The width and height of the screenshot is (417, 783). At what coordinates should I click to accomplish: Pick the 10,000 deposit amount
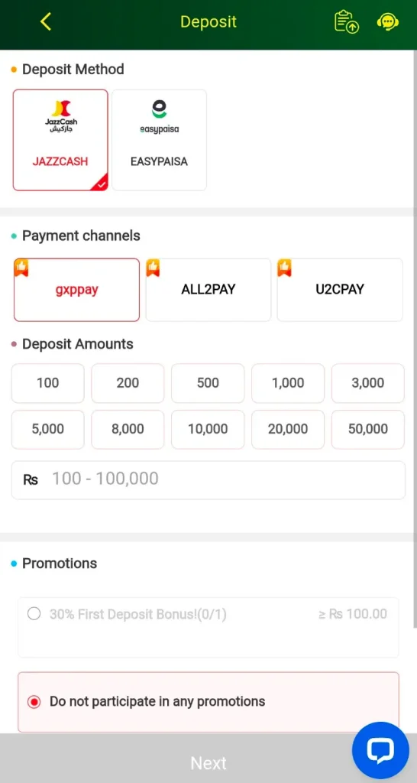click(x=208, y=429)
